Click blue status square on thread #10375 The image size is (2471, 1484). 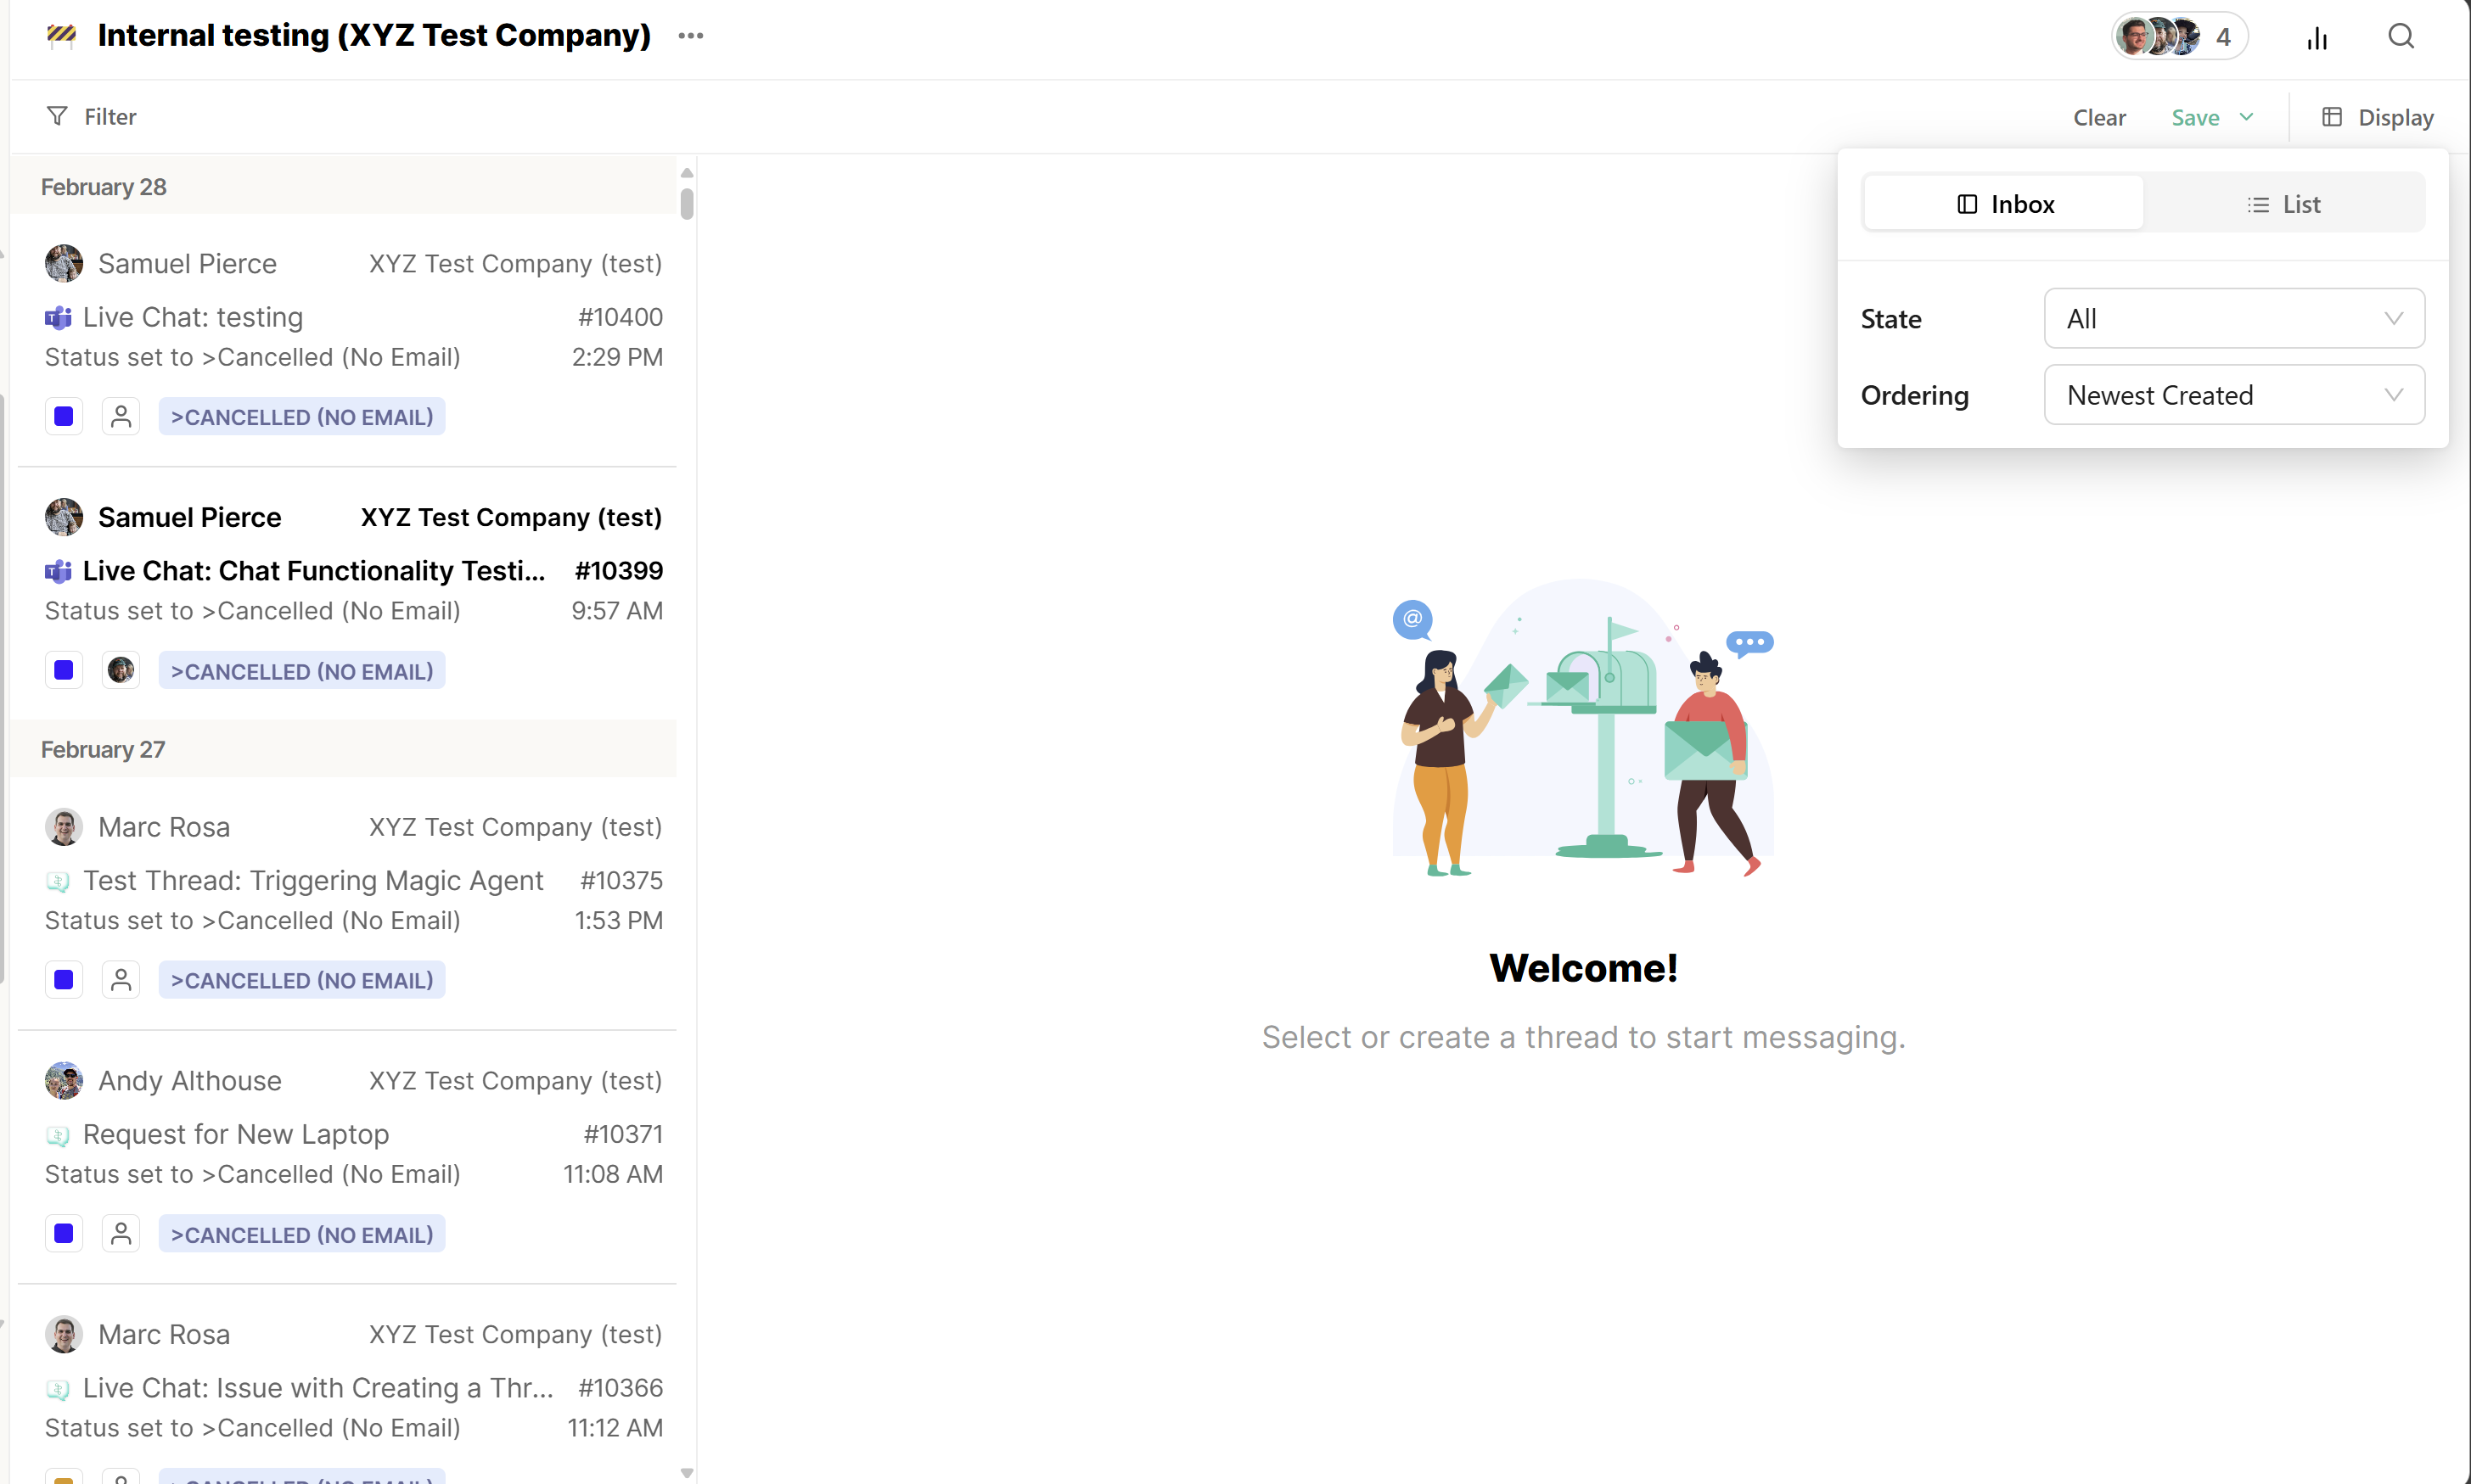click(x=64, y=980)
